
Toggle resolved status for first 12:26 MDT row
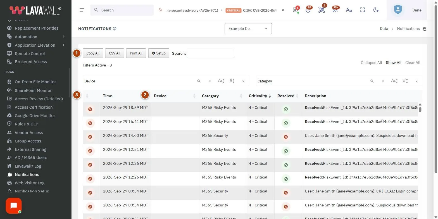pyautogui.click(x=286, y=165)
